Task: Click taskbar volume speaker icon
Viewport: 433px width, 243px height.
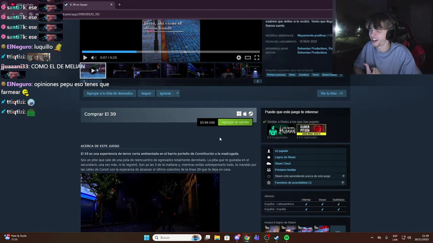Action: click(409, 238)
